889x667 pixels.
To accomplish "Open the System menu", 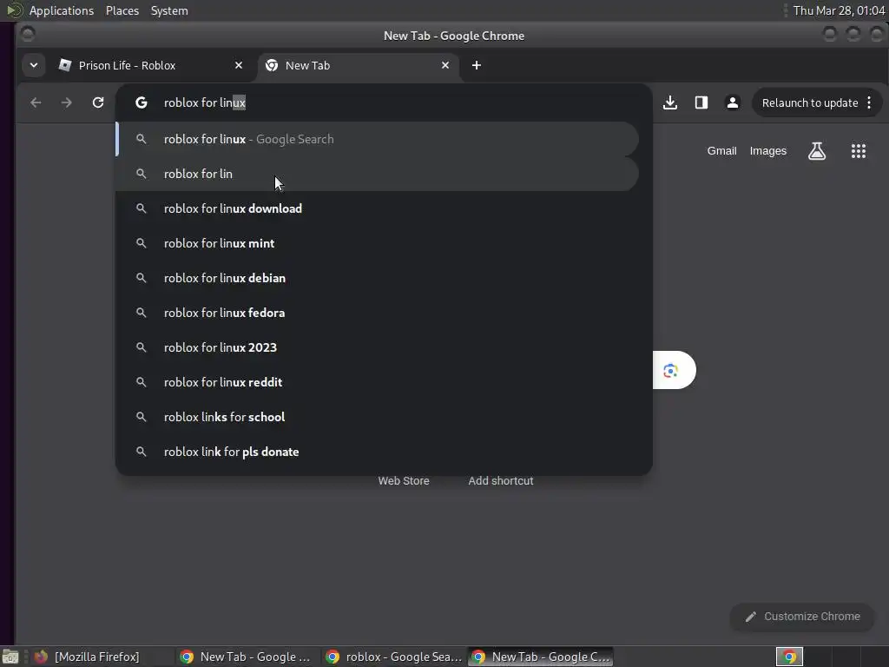I will click(x=169, y=10).
